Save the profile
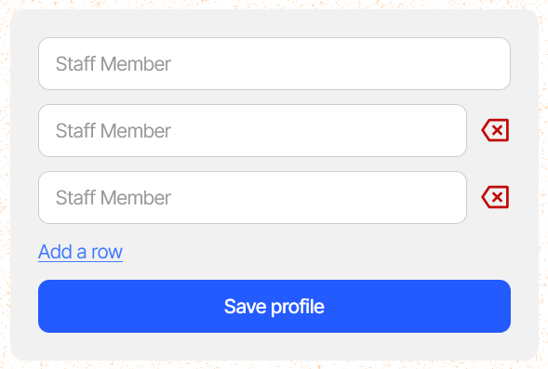 coord(274,306)
